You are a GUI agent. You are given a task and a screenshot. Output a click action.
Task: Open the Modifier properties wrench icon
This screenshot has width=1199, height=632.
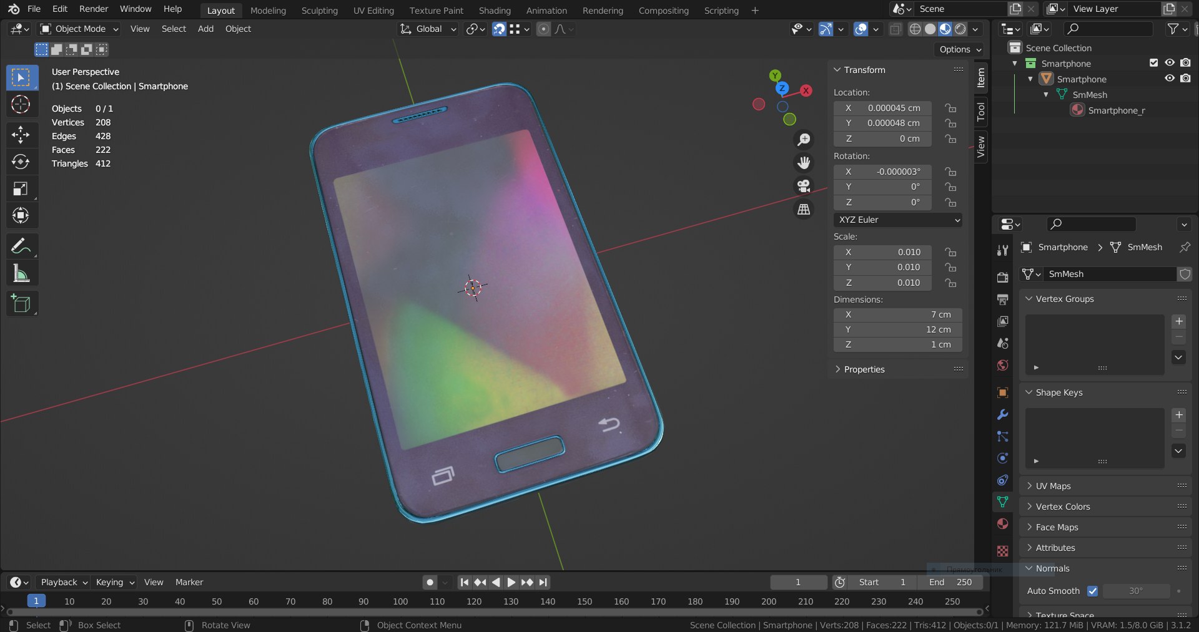[x=1003, y=414]
